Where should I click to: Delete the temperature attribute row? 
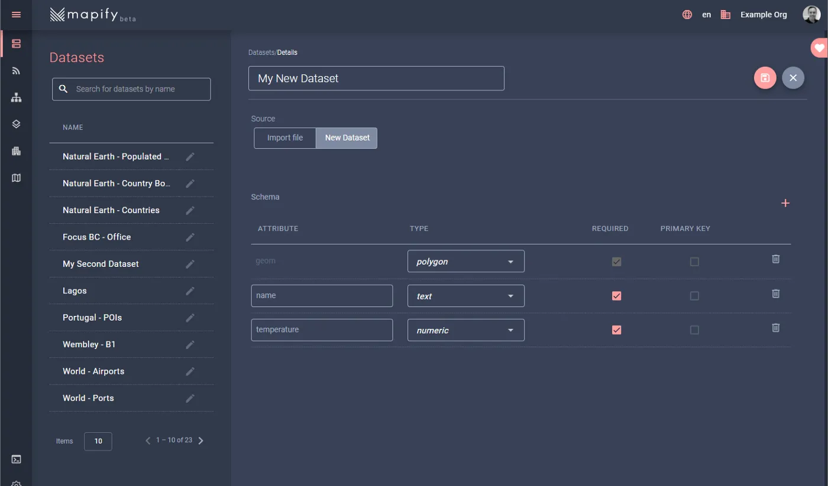(776, 328)
